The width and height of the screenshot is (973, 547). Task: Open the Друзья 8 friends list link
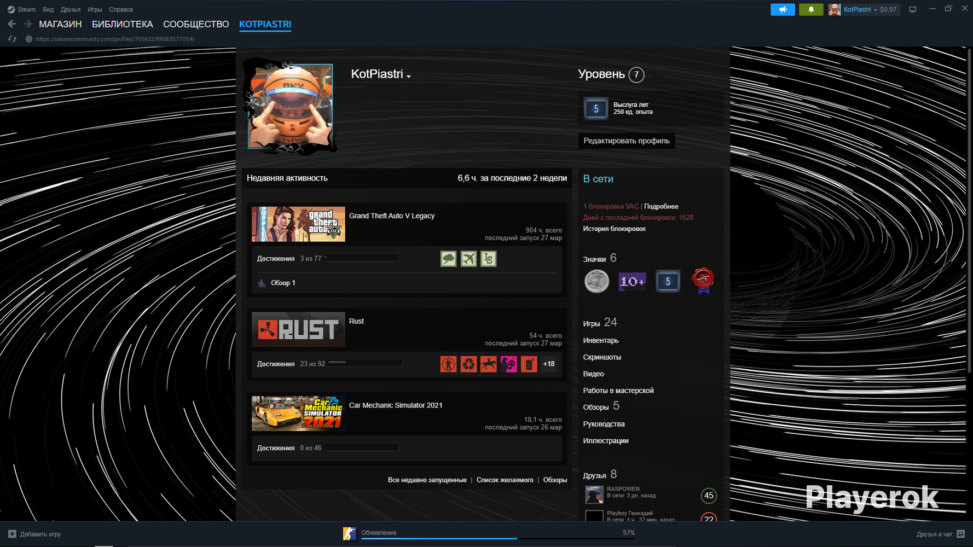click(x=600, y=474)
